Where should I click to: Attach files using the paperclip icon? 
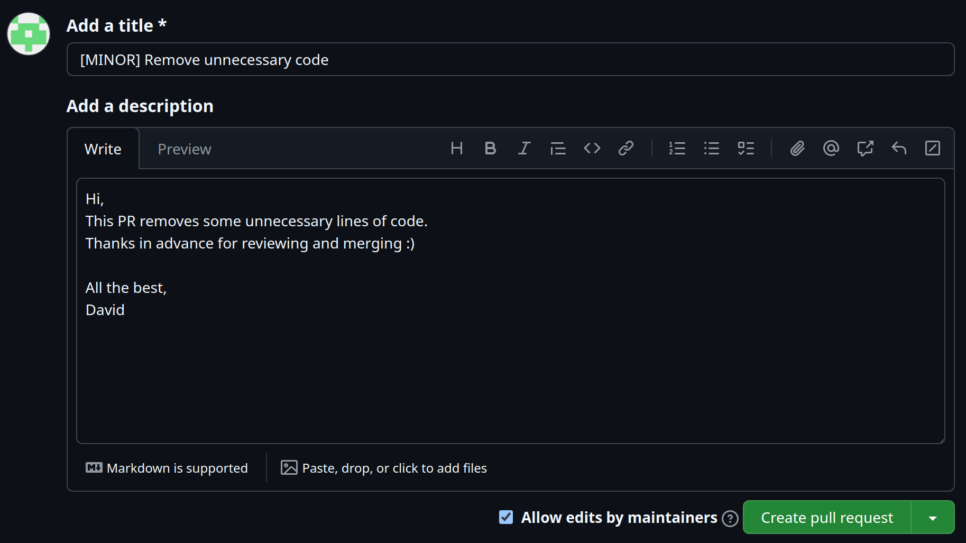[x=797, y=149]
